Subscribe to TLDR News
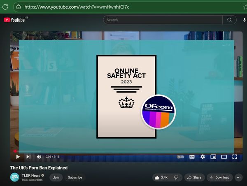 (x=75, y=177)
